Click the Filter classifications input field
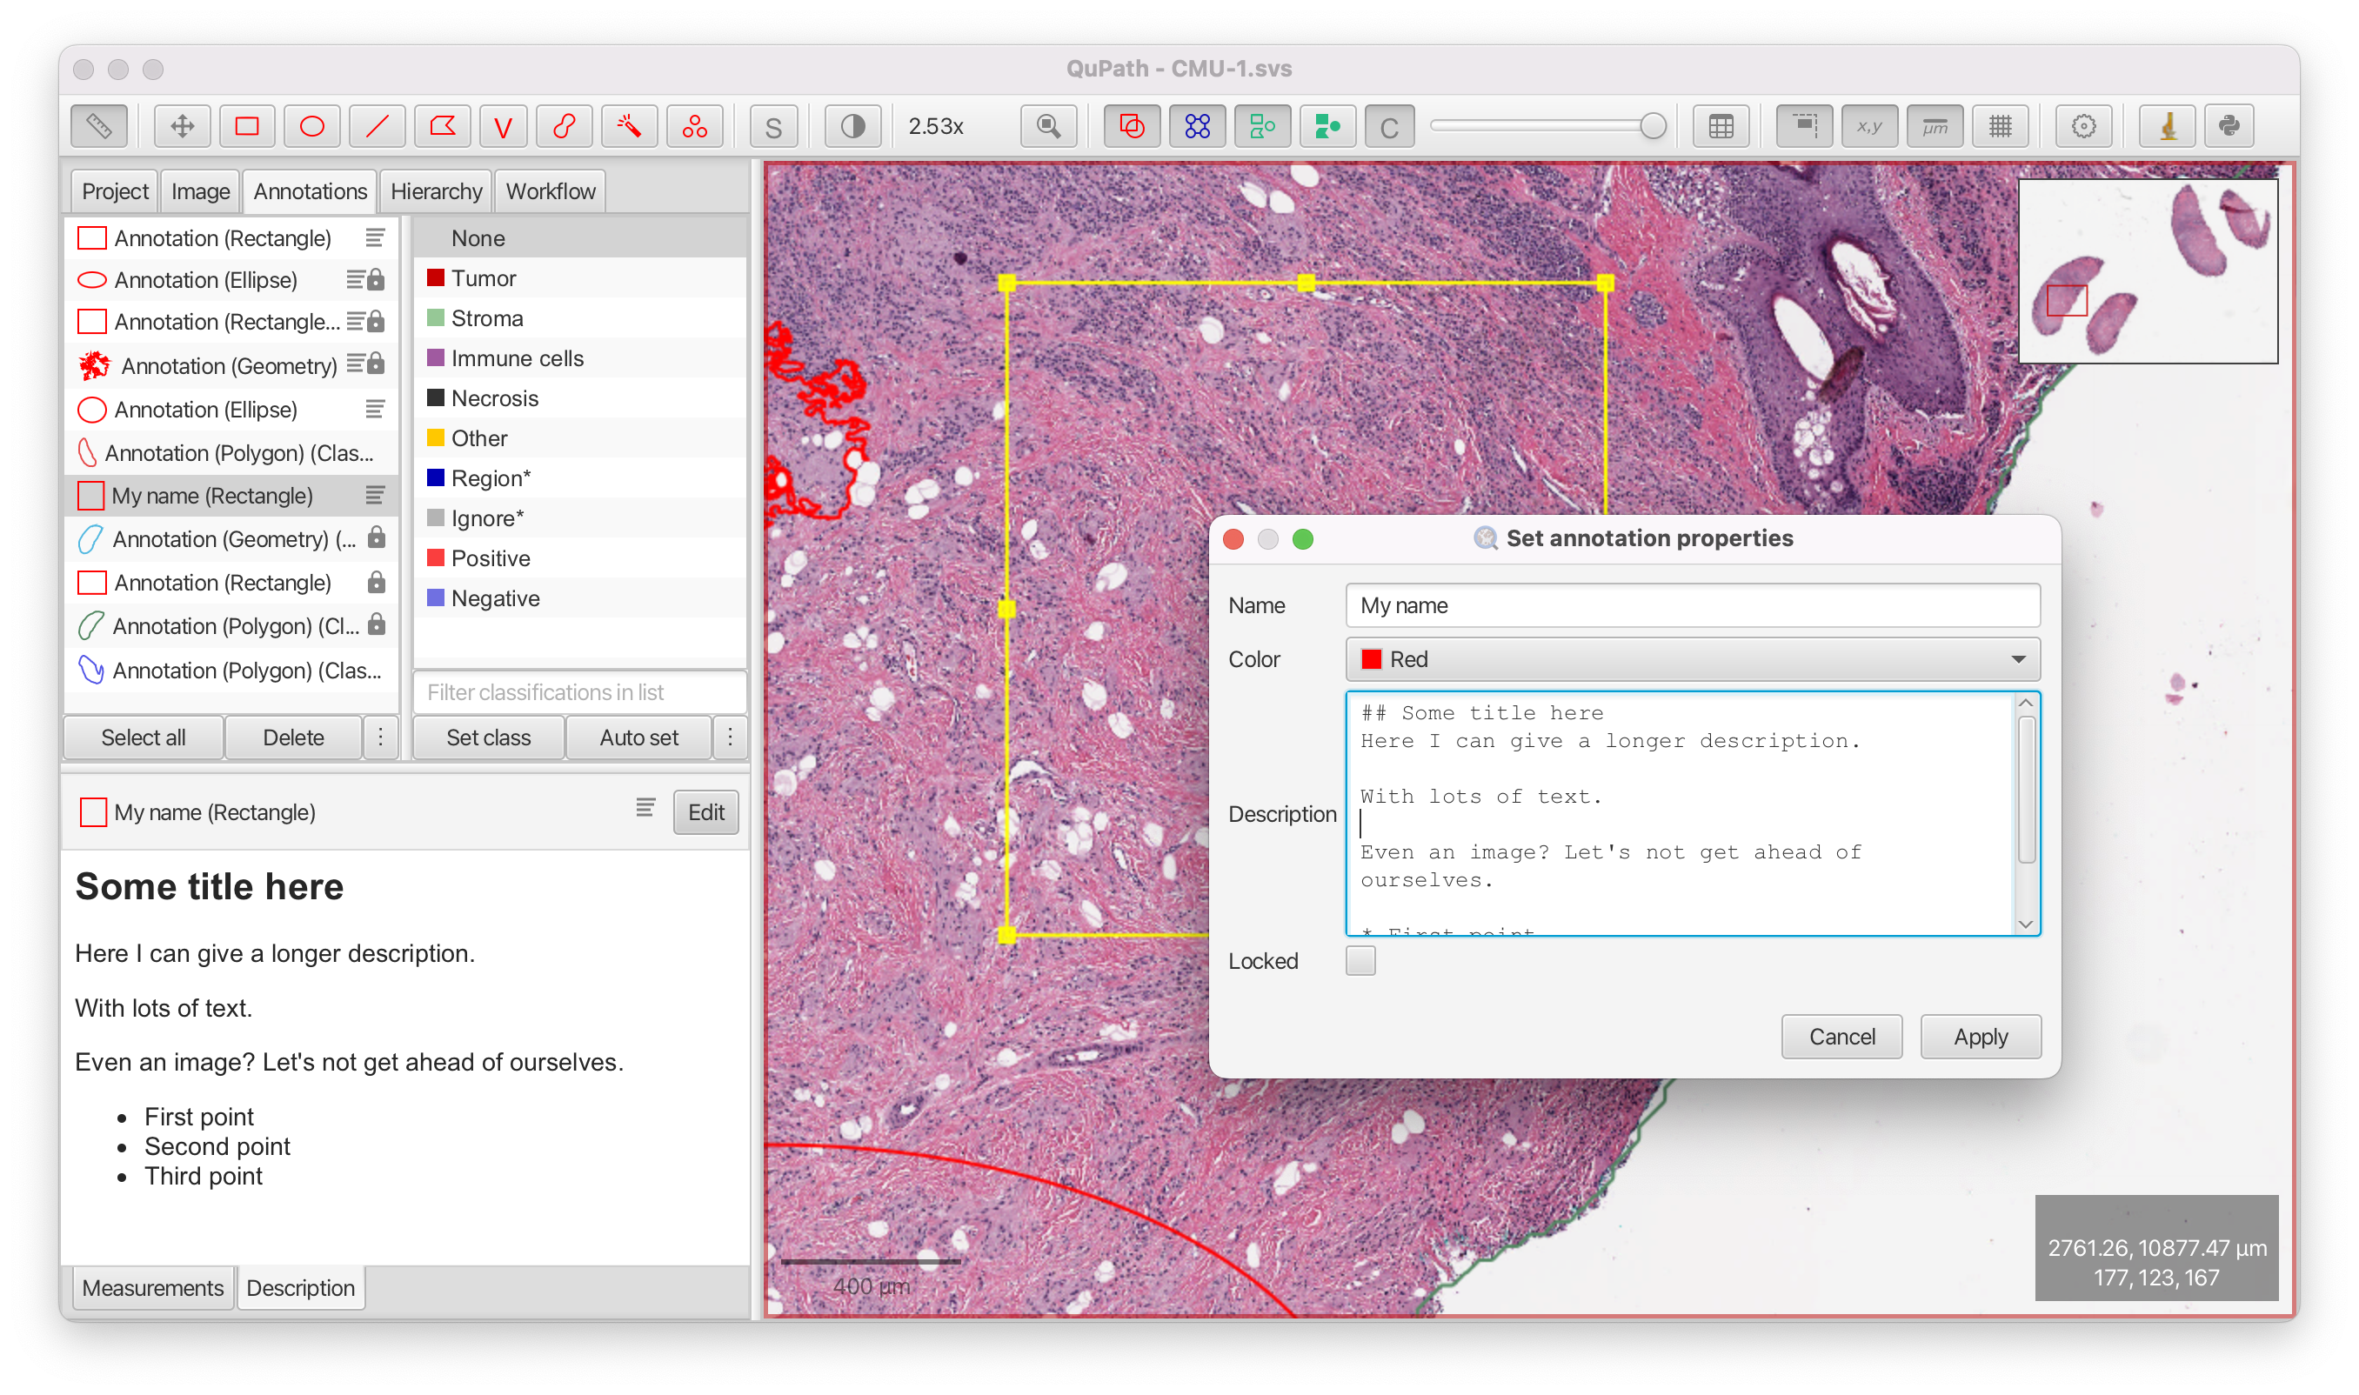The width and height of the screenshot is (2359, 1395). click(x=579, y=692)
